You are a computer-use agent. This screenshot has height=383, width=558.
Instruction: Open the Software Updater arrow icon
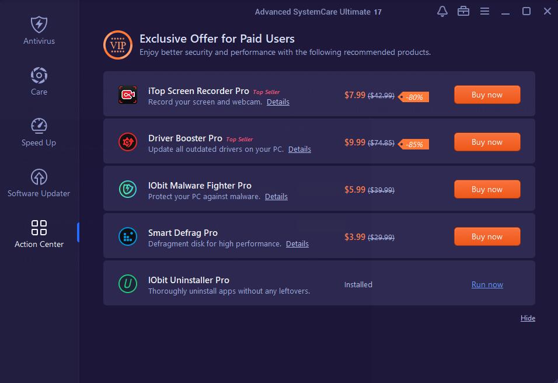point(39,176)
